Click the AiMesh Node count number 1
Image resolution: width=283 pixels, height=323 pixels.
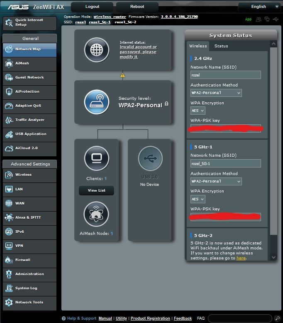[112, 233]
